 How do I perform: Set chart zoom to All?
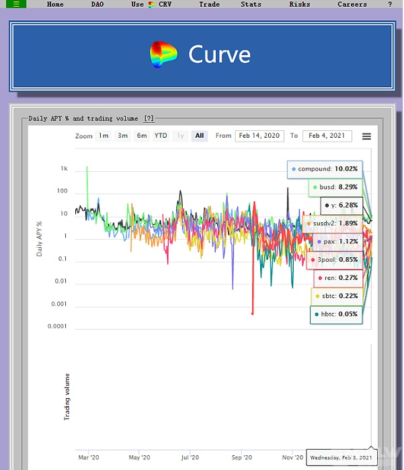tap(199, 136)
